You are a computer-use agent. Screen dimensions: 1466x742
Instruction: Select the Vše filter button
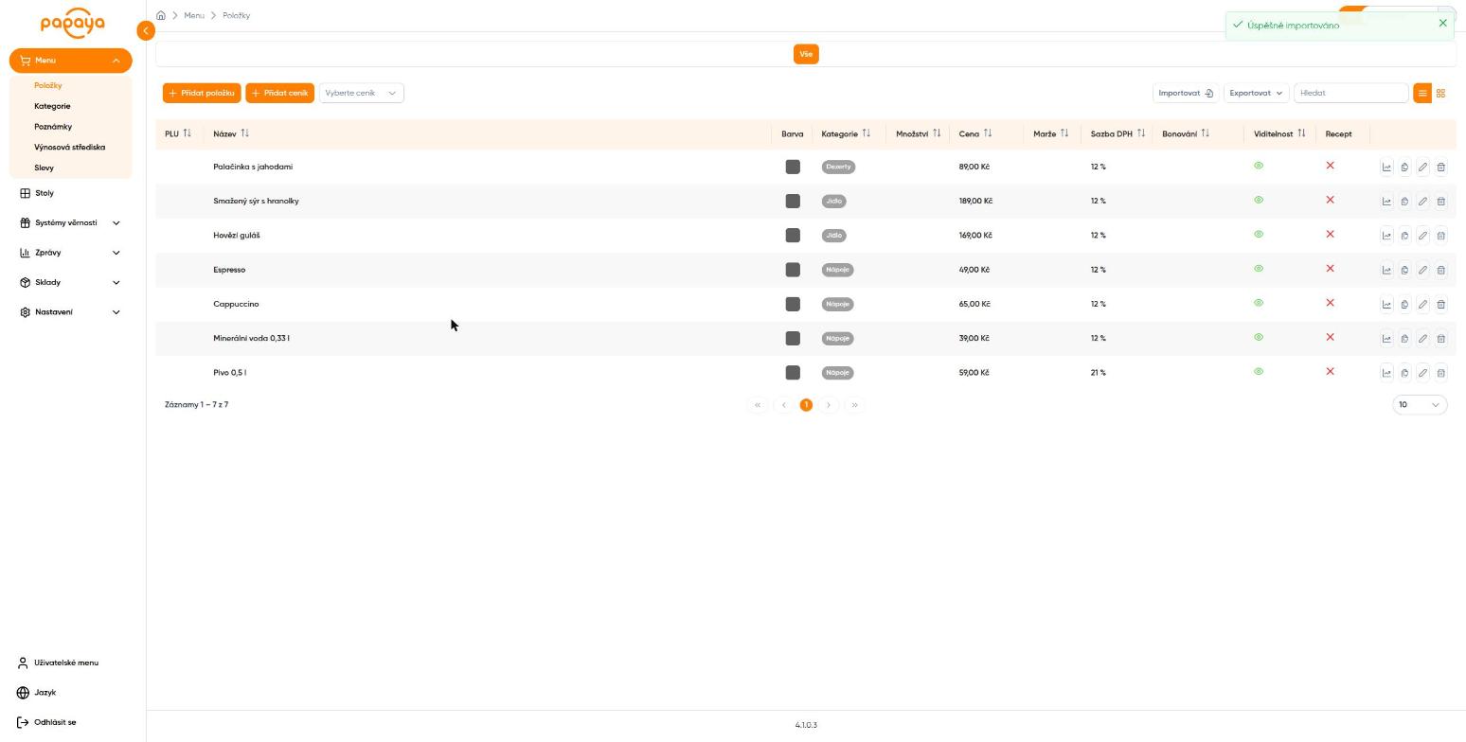pos(806,54)
